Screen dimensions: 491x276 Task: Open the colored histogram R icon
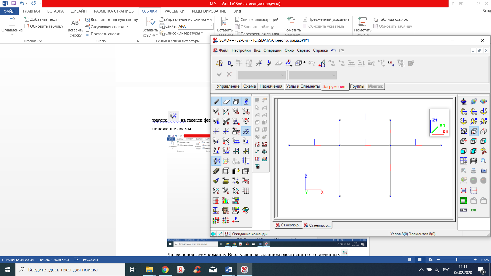pos(226,200)
